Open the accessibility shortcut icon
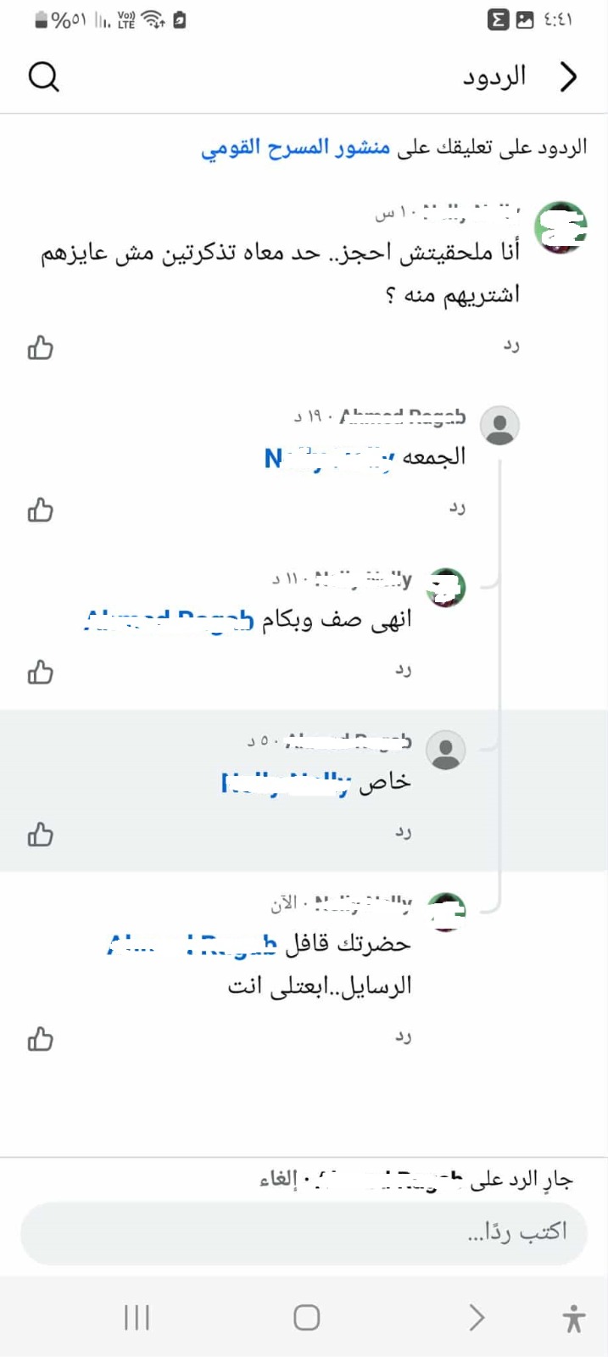The image size is (608, 1357). pos(574,1318)
